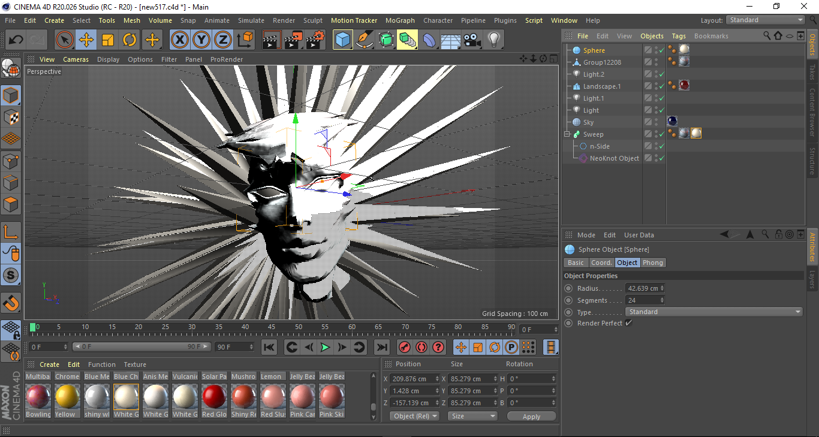Select the Yellow material swatch
Viewport: 819px width, 437px height.
click(x=67, y=397)
